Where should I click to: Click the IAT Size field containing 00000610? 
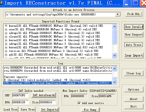[x=47, y=102]
